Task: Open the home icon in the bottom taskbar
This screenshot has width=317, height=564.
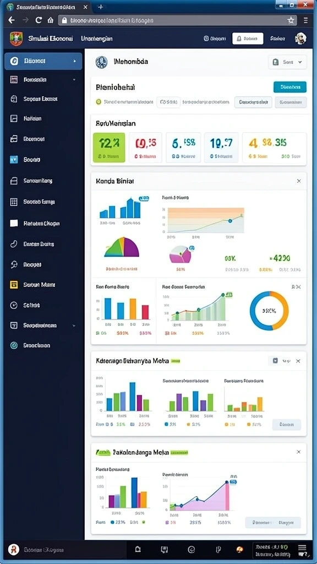Action: pyautogui.click(x=138, y=549)
